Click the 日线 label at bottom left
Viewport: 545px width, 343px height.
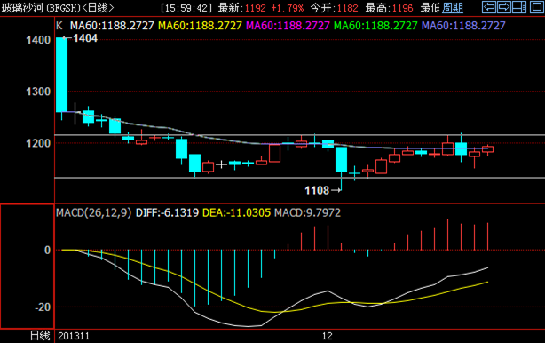40,336
